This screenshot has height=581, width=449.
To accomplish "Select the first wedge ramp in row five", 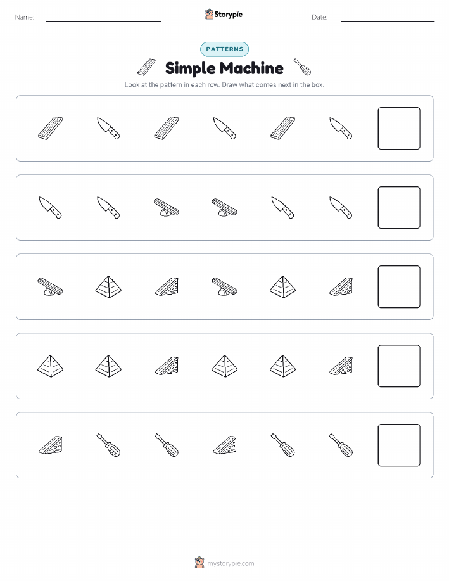I will 51,445.
